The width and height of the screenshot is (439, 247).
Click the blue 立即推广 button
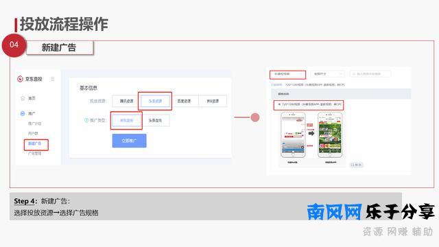[130, 141]
